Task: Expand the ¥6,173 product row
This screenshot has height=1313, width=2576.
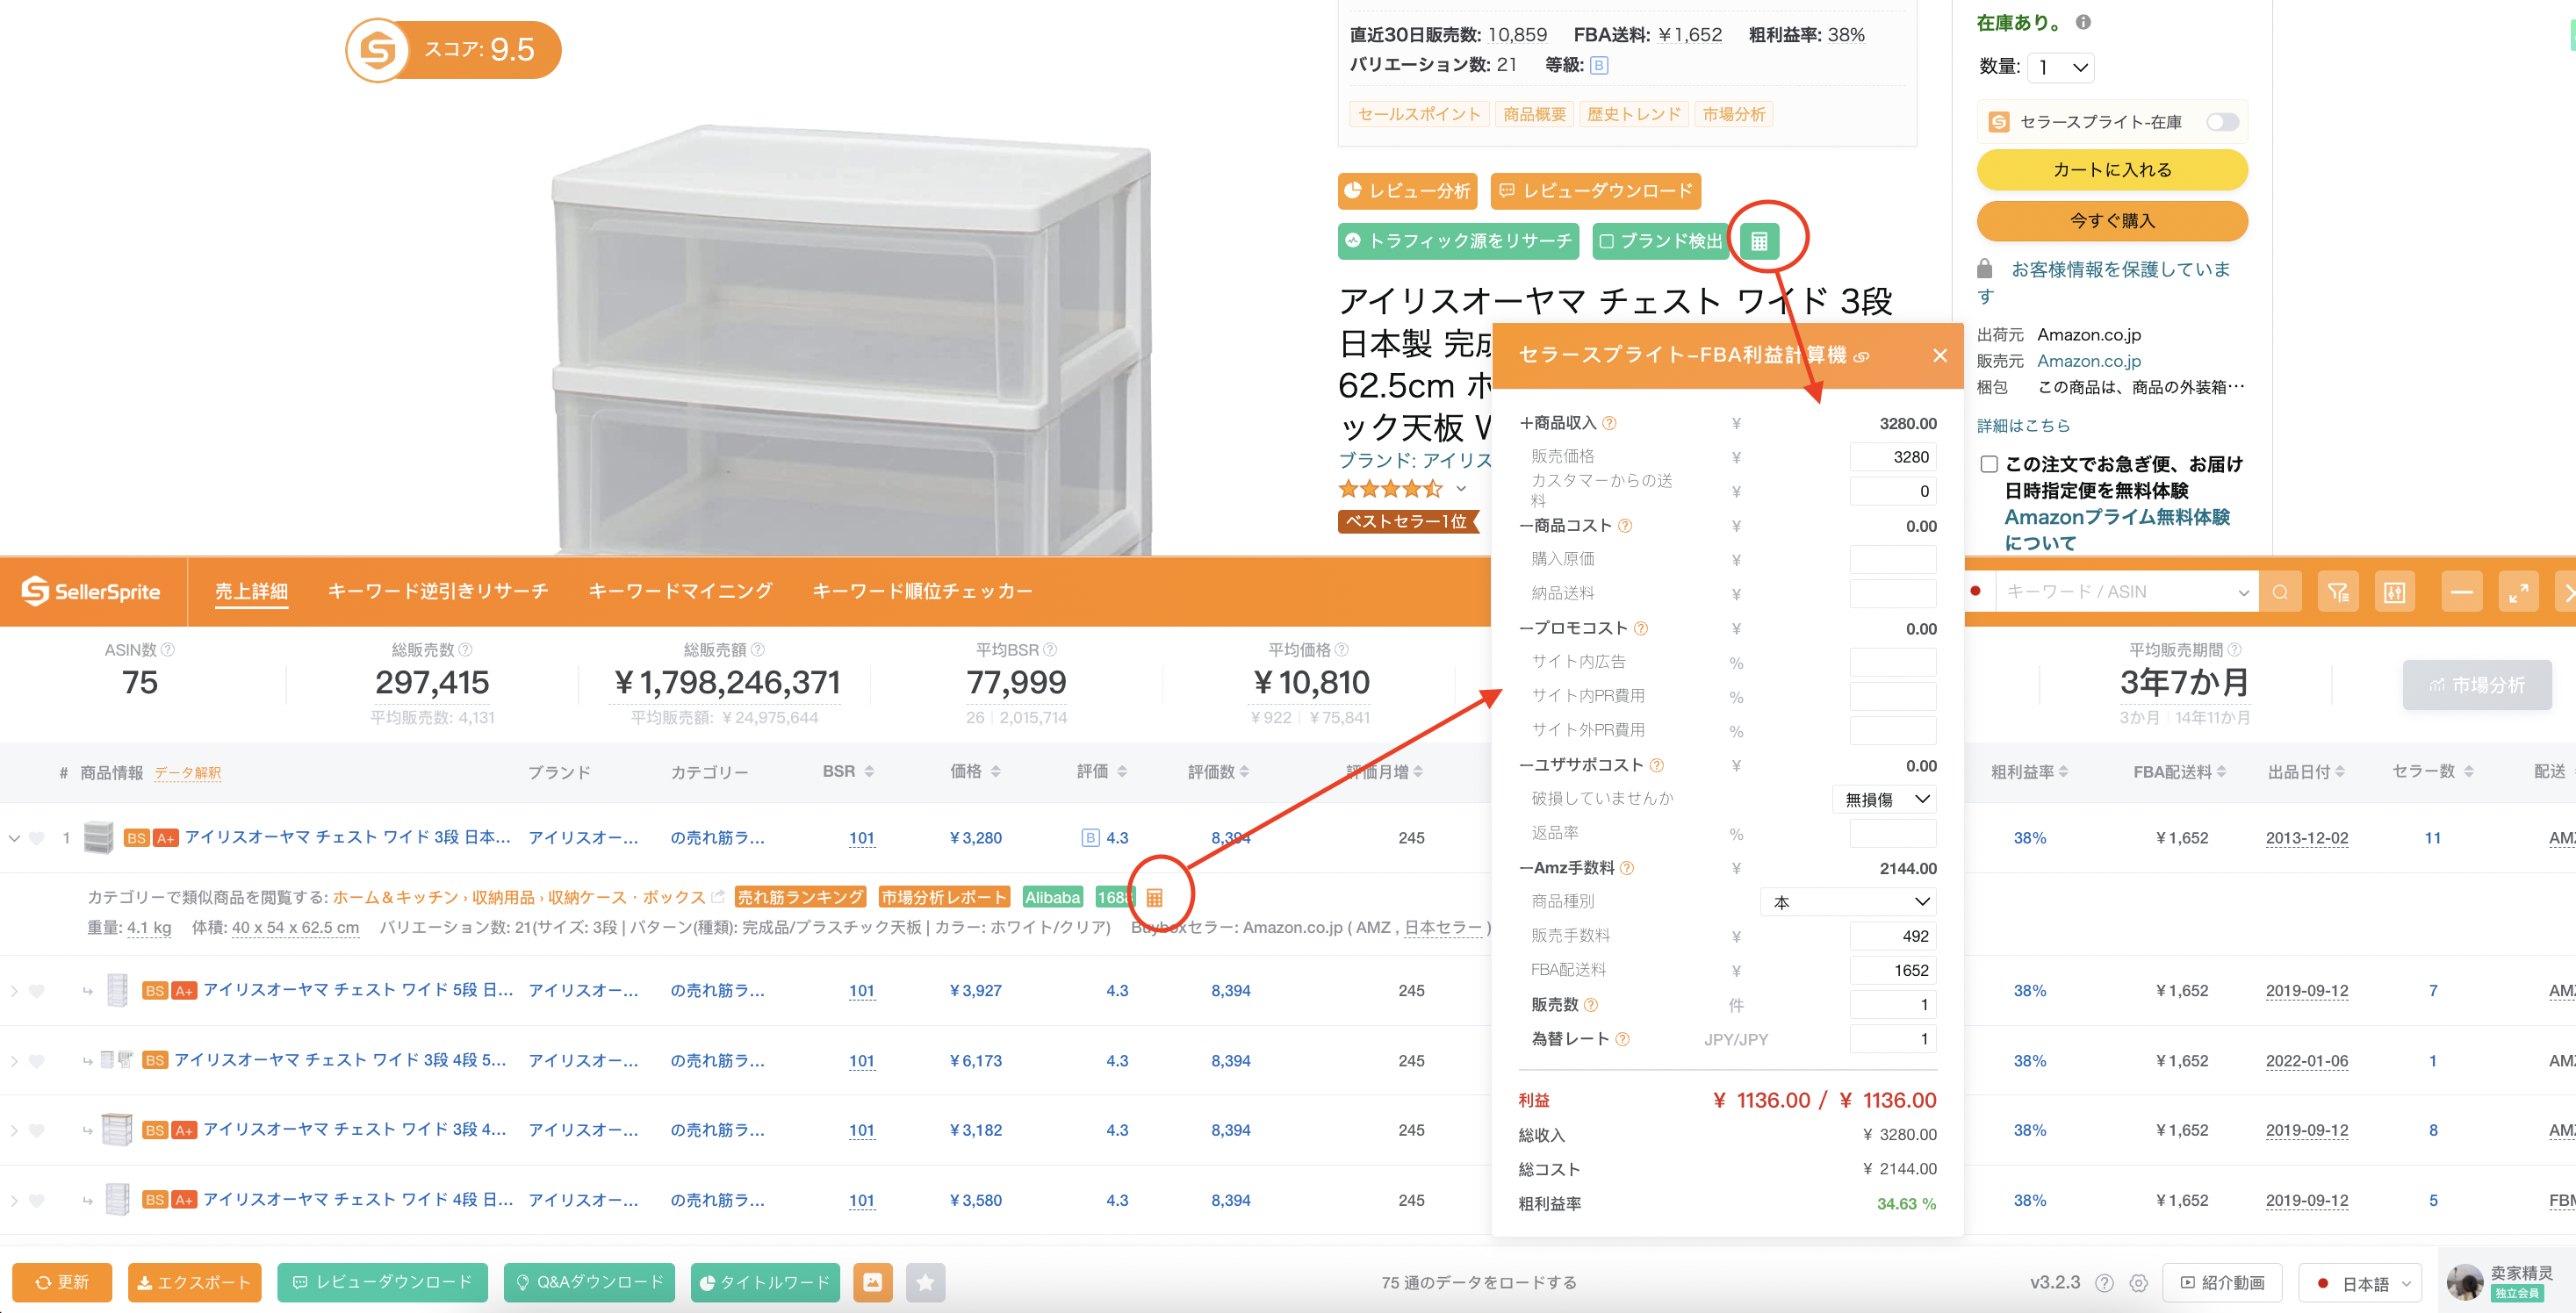Action: (14, 1061)
